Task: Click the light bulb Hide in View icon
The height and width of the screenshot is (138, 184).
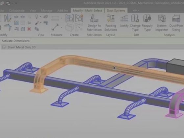Action: pyautogui.click(x=36, y=17)
